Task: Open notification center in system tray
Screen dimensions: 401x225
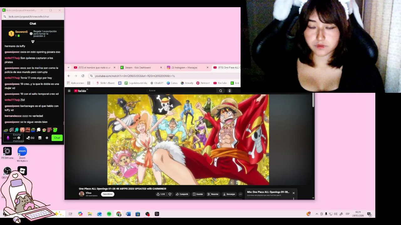Action: pyautogui.click(x=369, y=214)
